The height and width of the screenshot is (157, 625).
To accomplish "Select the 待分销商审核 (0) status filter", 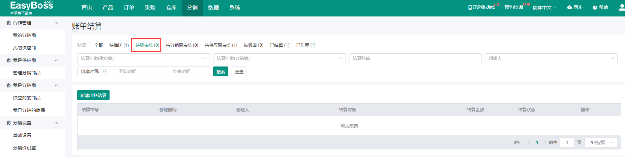I will click(182, 45).
